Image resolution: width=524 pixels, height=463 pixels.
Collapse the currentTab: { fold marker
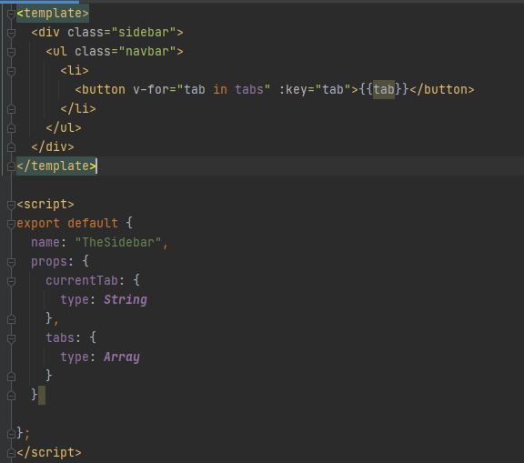click(x=11, y=281)
